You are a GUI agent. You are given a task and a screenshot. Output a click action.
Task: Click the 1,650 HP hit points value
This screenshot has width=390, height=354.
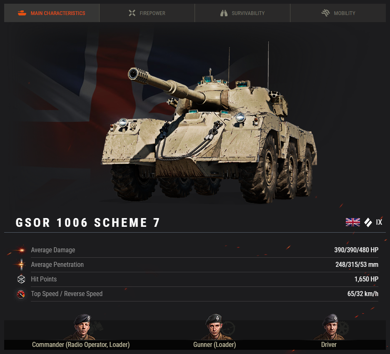point(366,279)
